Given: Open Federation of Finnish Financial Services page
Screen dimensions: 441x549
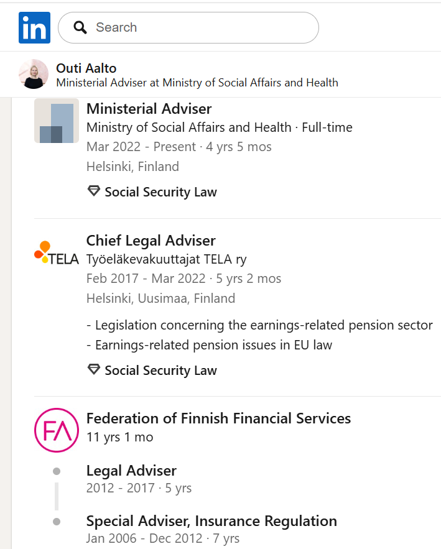Looking at the screenshot, I should pyautogui.click(x=218, y=418).
